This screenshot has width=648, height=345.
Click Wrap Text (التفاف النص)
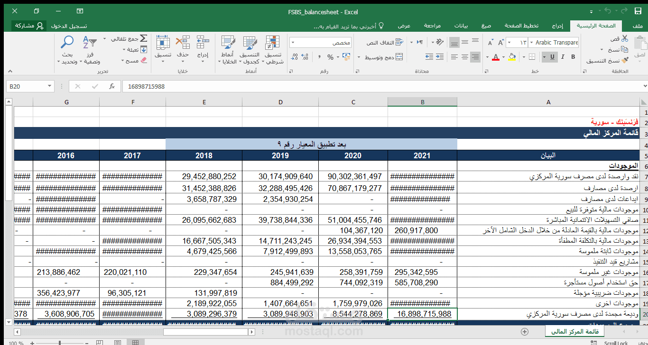(385, 43)
